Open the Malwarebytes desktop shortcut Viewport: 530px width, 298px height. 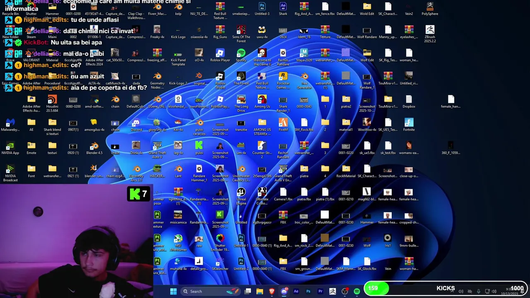tap(10, 125)
